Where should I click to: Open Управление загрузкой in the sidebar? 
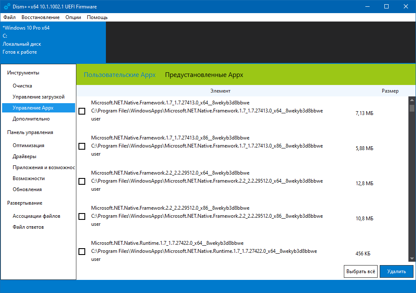tap(38, 97)
